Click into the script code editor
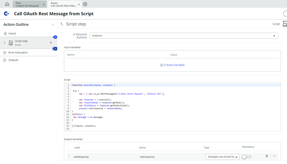 click(172, 107)
